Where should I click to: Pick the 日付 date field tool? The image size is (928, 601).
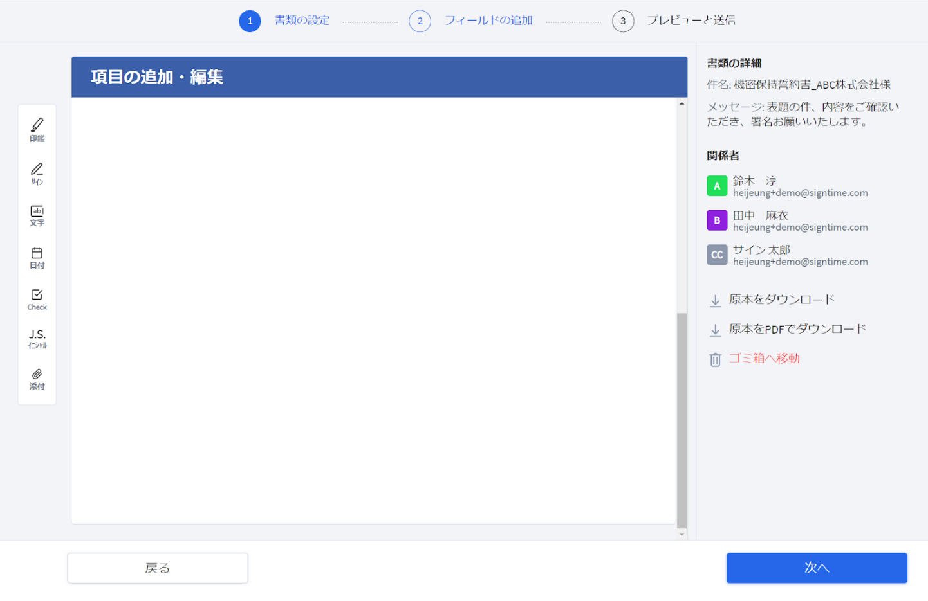(x=37, y=258)
